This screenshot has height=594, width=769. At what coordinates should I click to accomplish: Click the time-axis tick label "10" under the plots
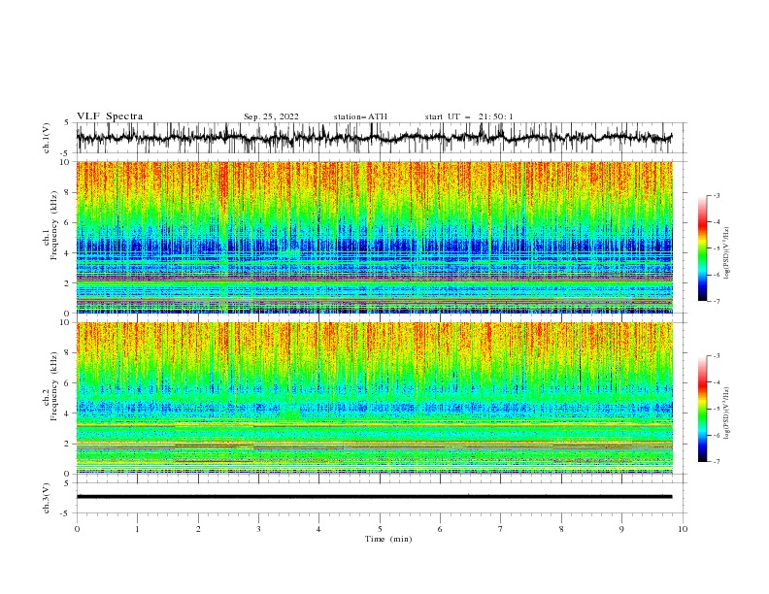tap(683, 529)
